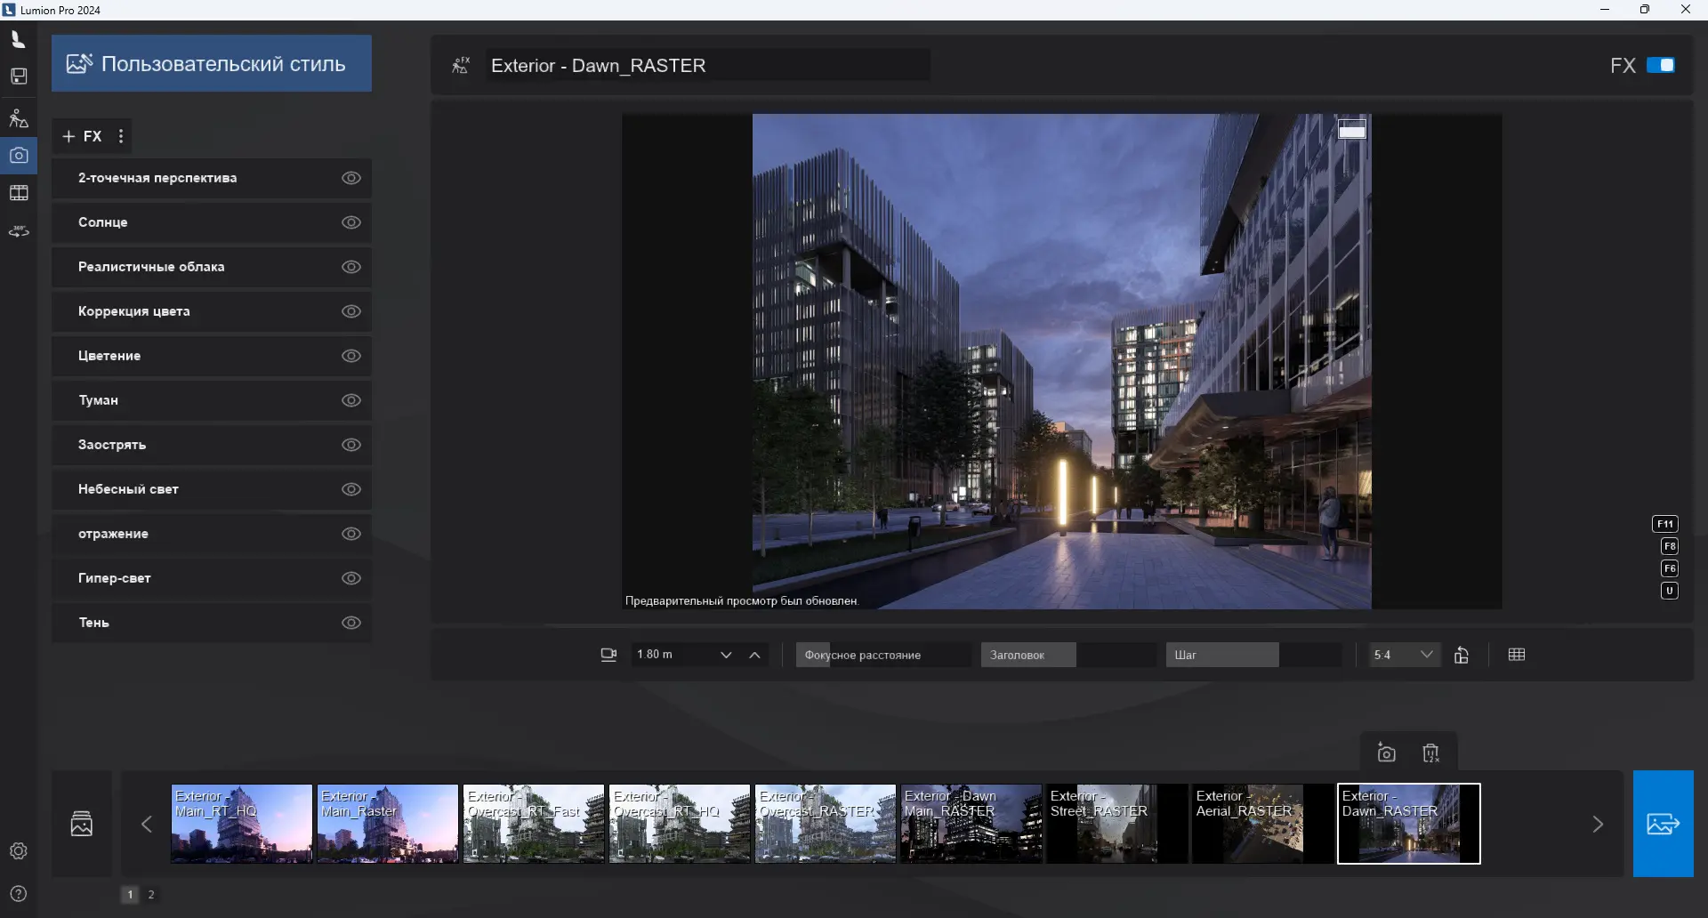The height and width of the screenshot is (918, 1708).
Task: Lower camera height with down chevron
Action: 726,655
